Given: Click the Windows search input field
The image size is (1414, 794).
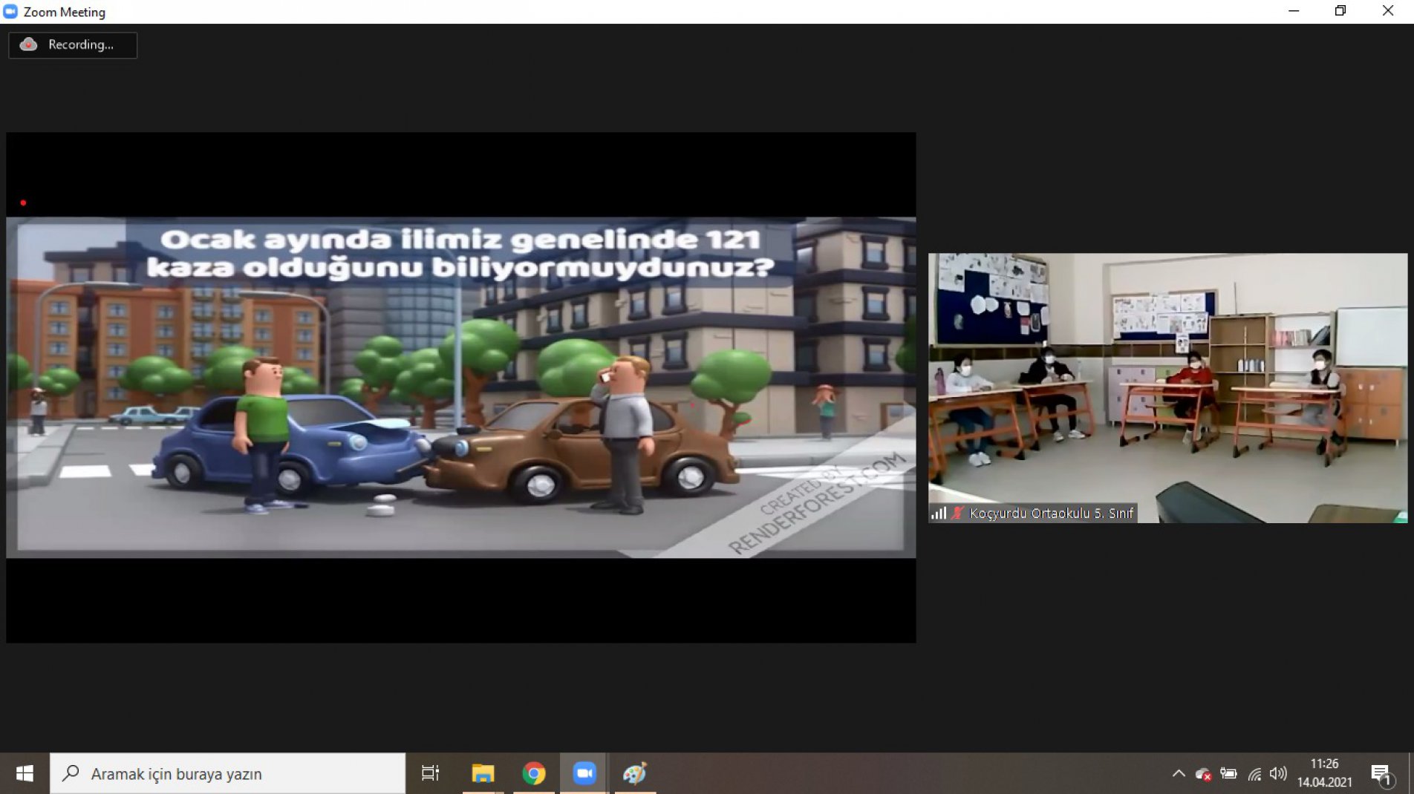Looking at the screenshot, I should coord(223,773).
